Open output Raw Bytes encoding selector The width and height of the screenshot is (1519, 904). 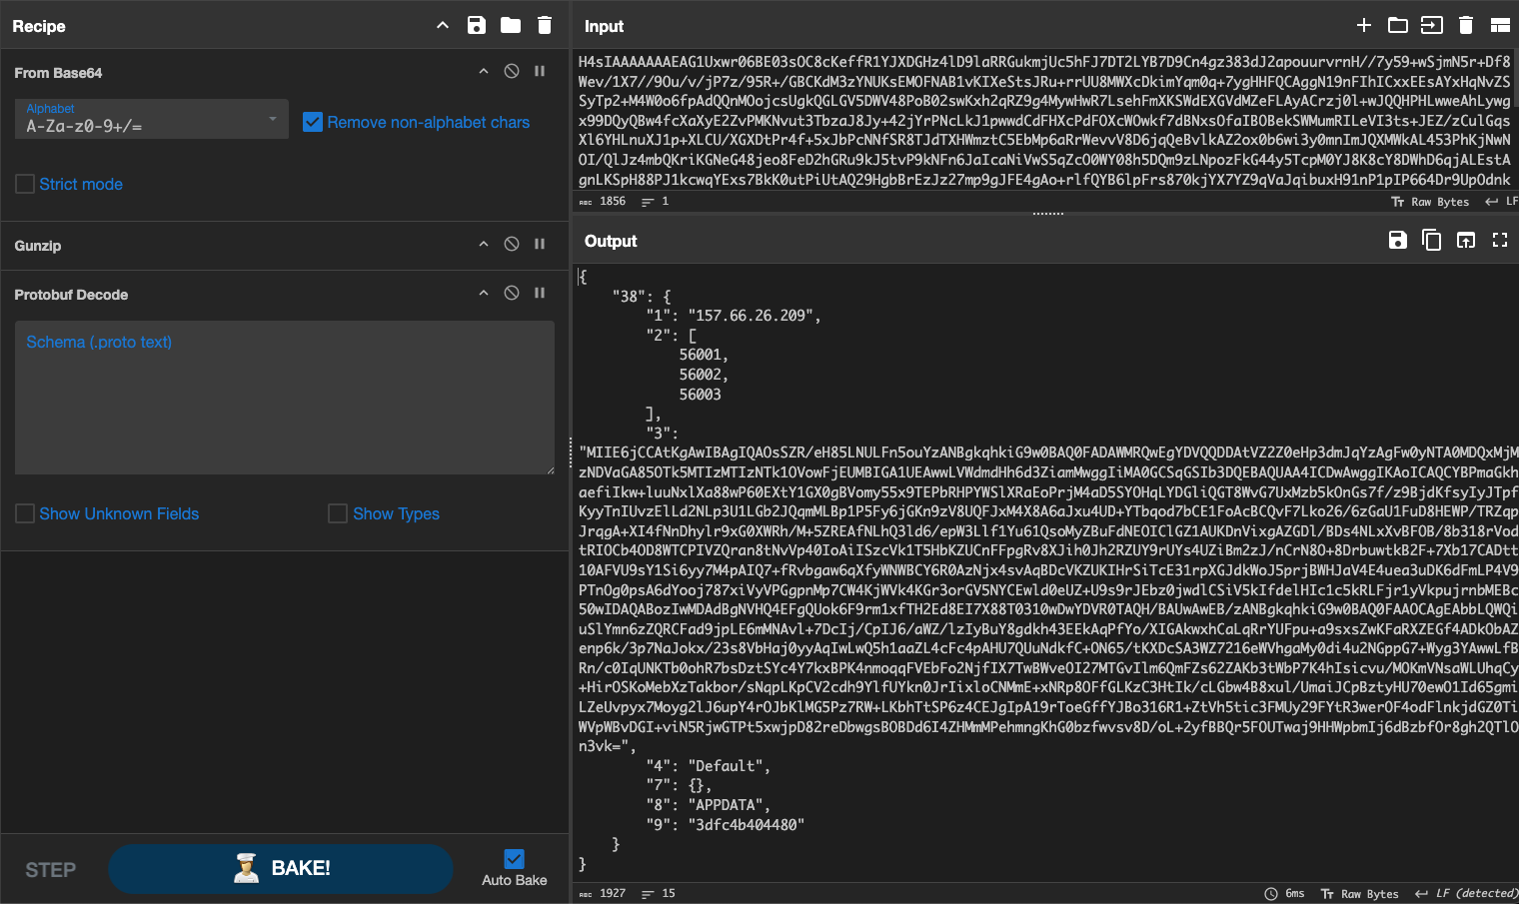(x=1359, y=894)
